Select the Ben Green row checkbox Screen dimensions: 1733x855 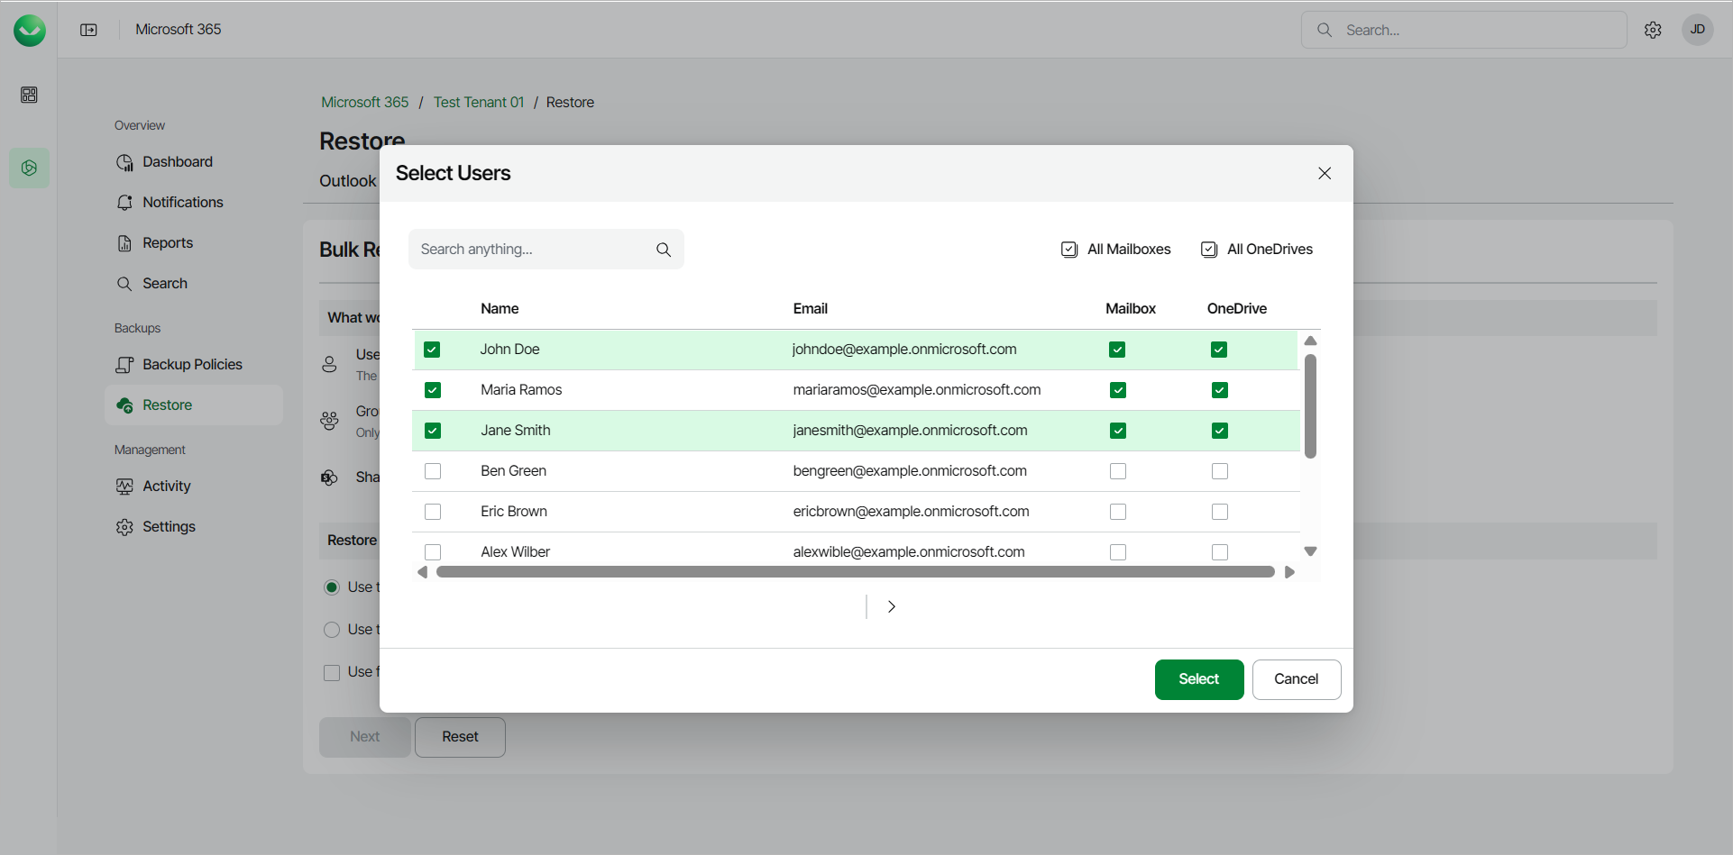coord(433,471)
